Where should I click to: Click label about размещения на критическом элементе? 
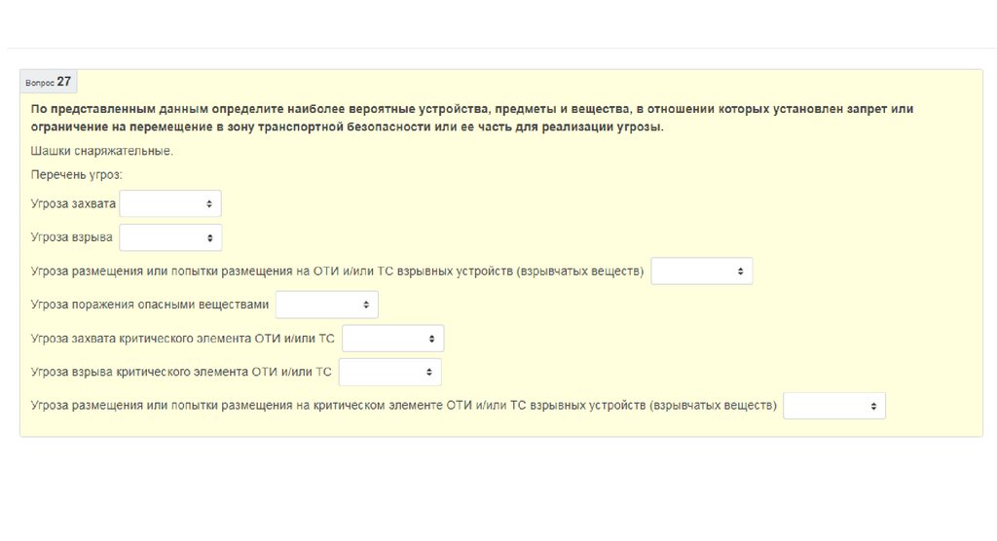(403, 406)
